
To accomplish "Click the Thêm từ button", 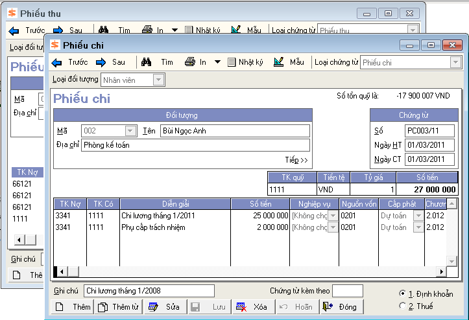I will [119, 307].
